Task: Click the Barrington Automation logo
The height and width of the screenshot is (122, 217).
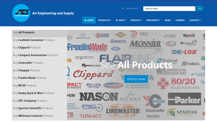Action: click(189, 43)
